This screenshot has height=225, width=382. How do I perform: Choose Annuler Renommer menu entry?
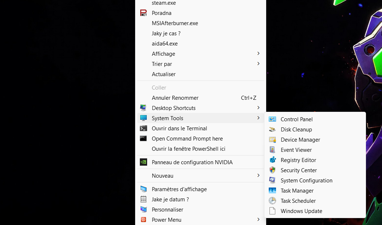(175, 98)
